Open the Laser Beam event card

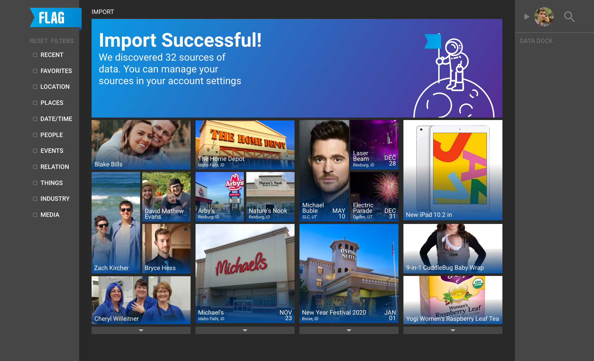tap(374, 145)
